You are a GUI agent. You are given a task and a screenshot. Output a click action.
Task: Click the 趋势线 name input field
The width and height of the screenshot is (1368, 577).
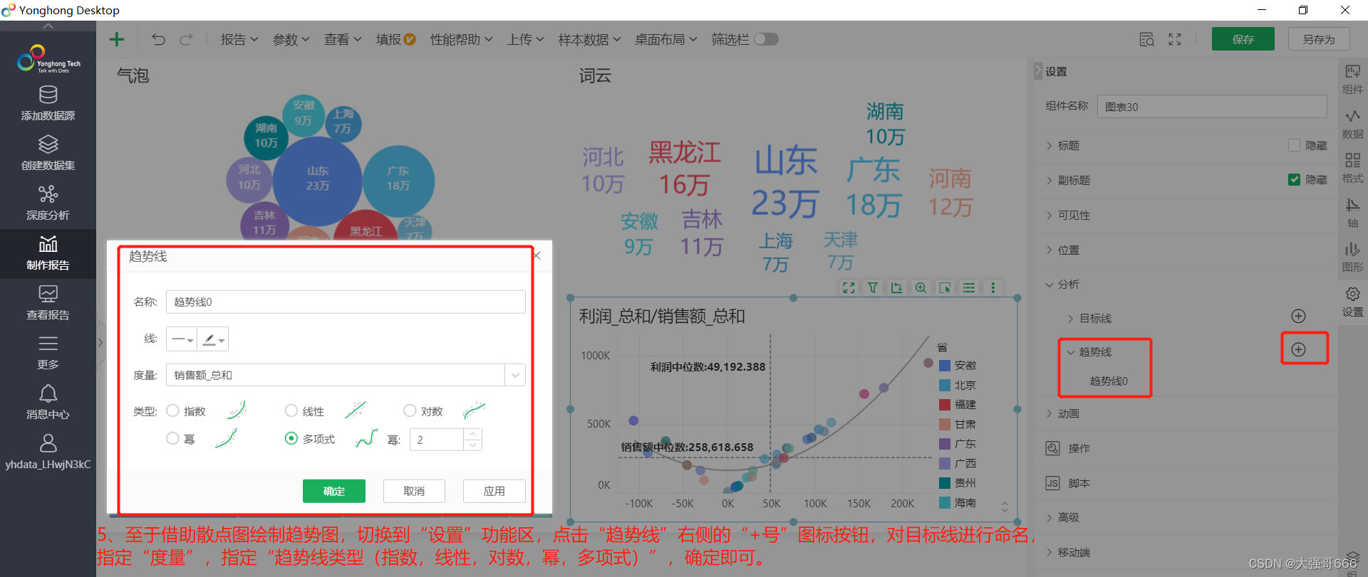click(x=346, y=302)
